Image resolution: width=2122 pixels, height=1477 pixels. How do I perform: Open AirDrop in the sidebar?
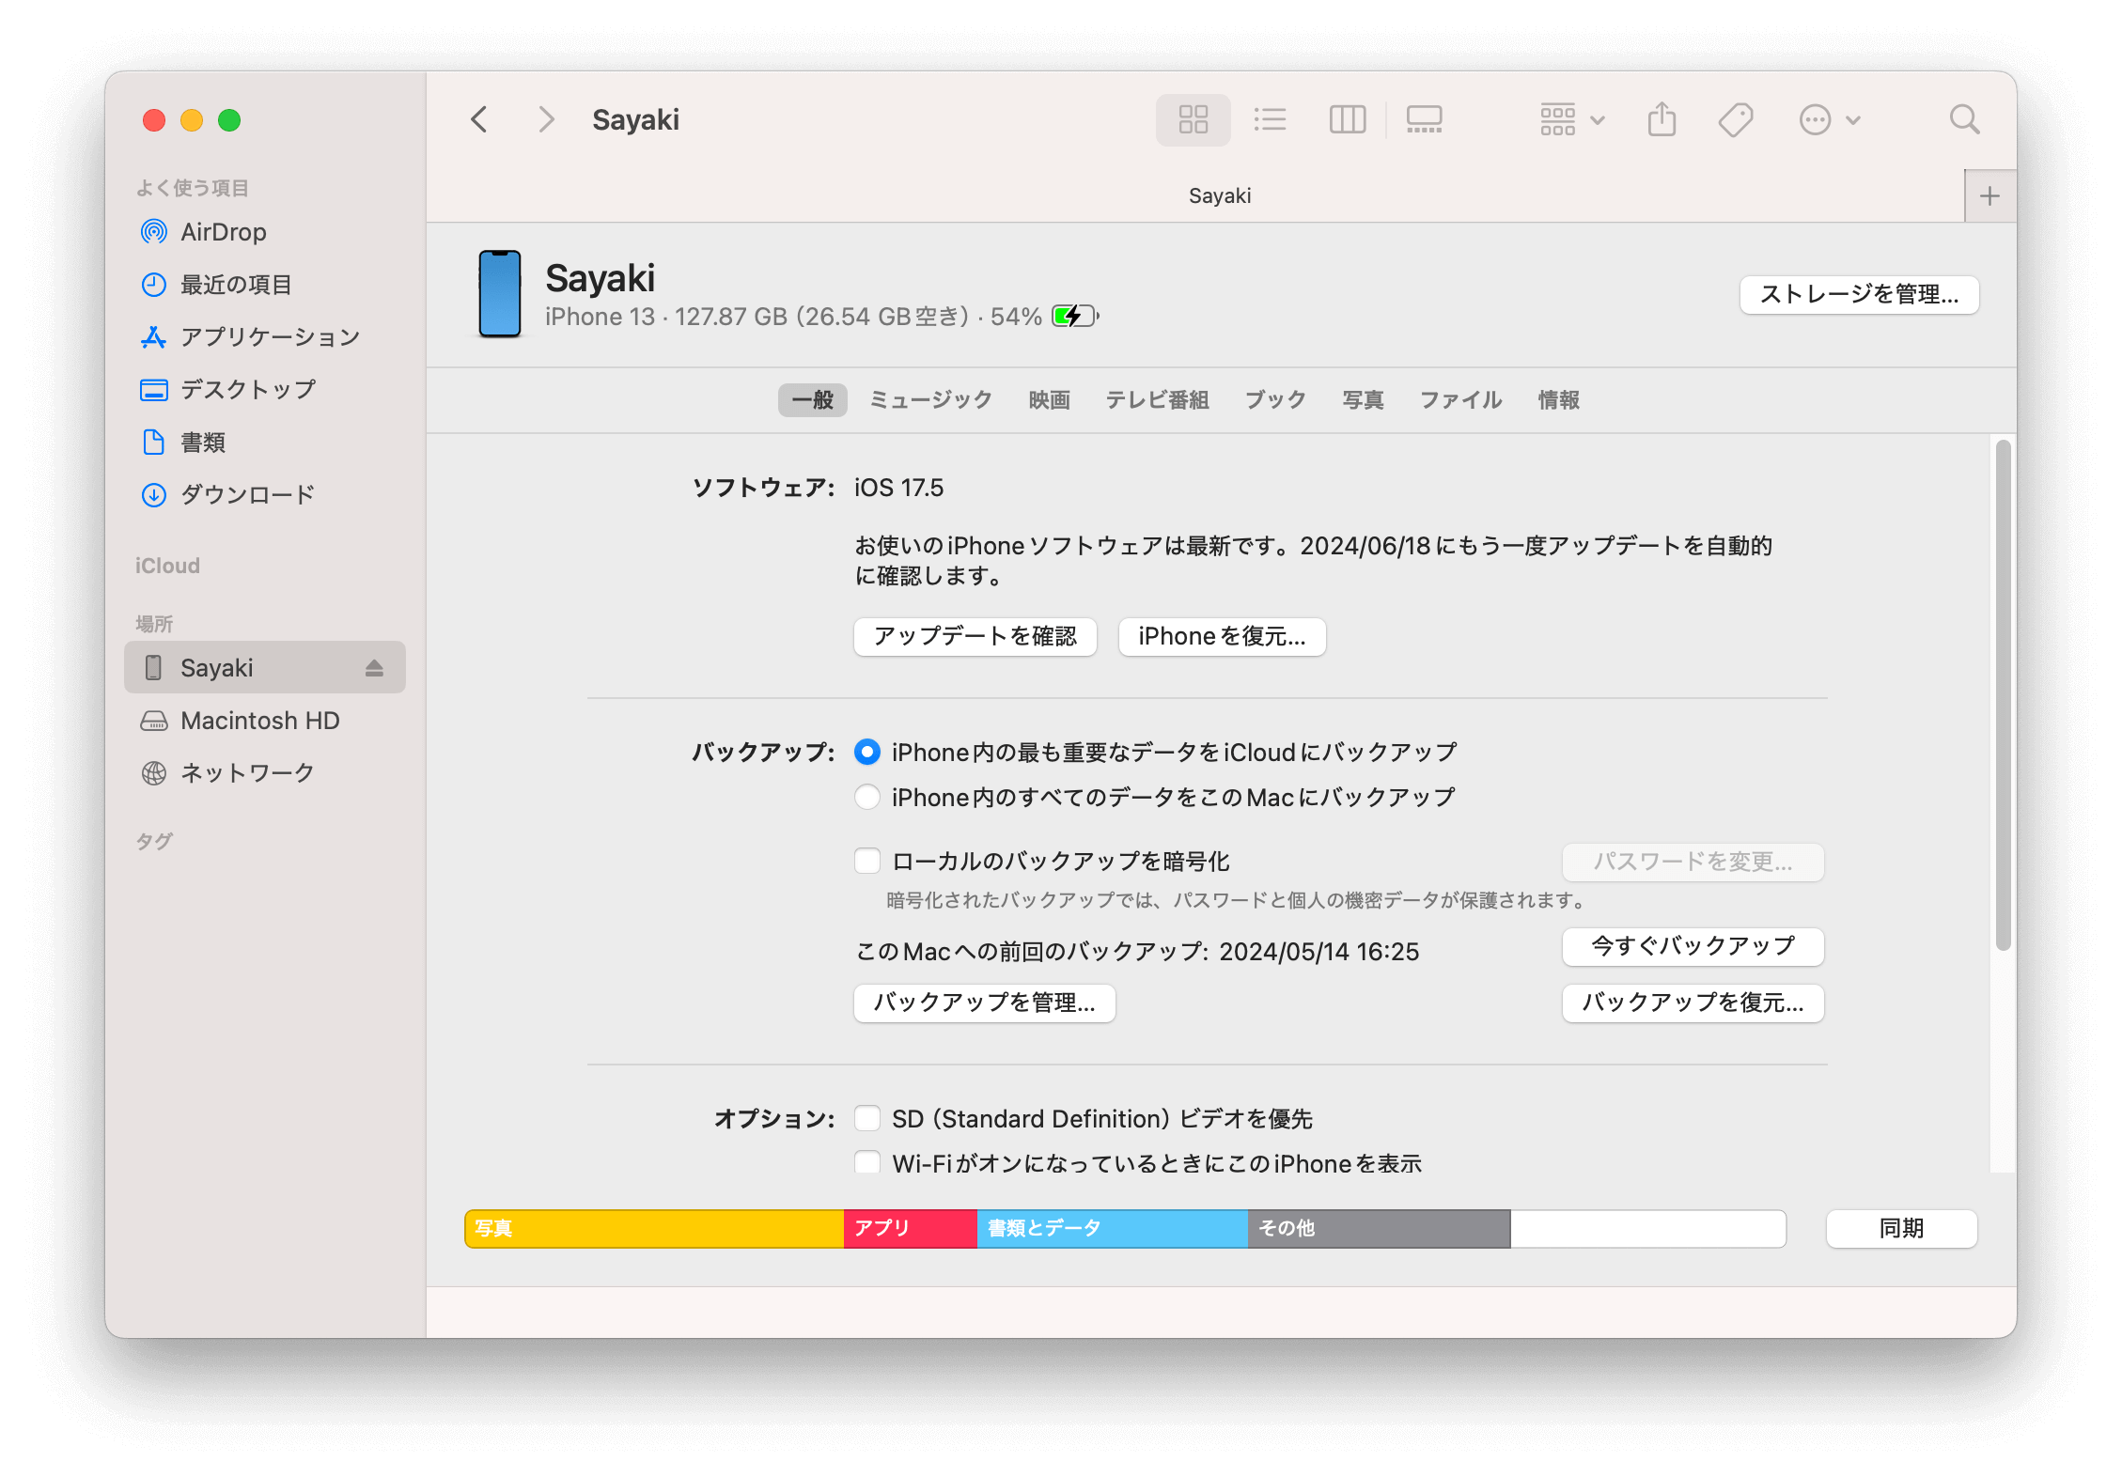point(265,232)
